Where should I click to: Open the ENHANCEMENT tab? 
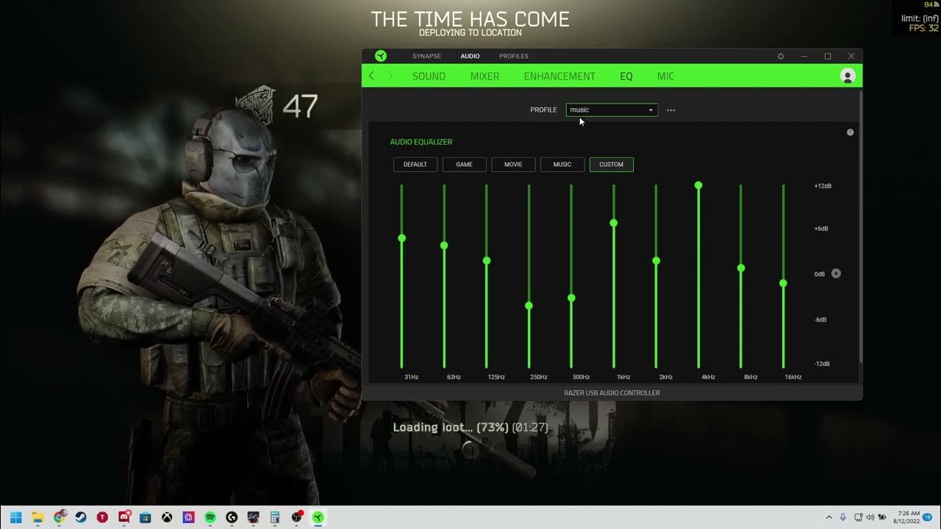559,76
